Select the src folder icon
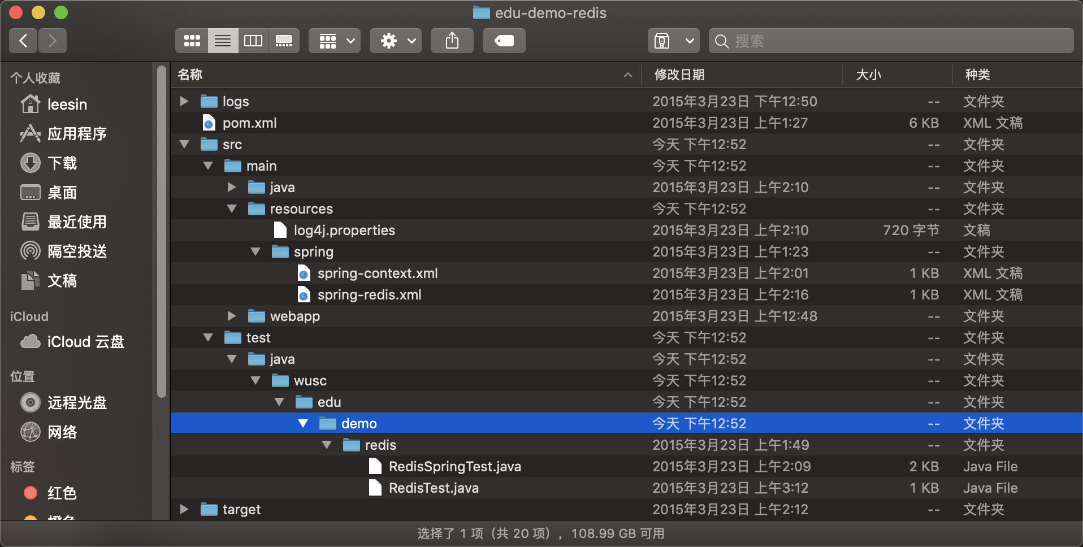 209,145
